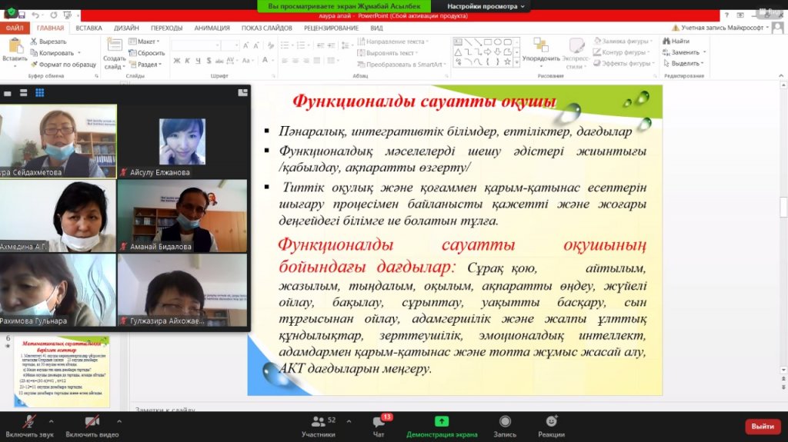Click the Найти search tool in ribbon
Image resolution: width=788 pixels, height=442 pixels.
click(676, 42)
